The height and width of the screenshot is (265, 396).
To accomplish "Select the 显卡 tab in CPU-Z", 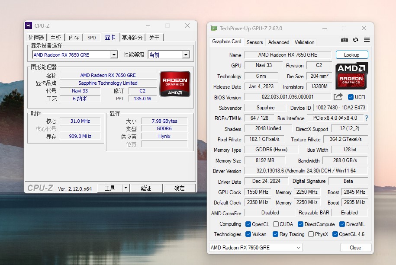I will tap(110, 37).
